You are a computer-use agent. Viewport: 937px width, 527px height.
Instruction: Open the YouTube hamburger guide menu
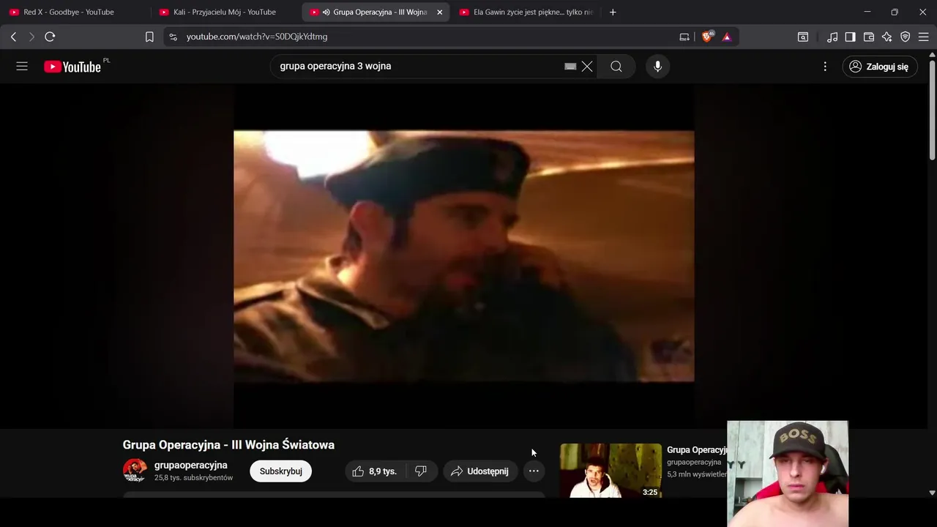click(22, 67)
